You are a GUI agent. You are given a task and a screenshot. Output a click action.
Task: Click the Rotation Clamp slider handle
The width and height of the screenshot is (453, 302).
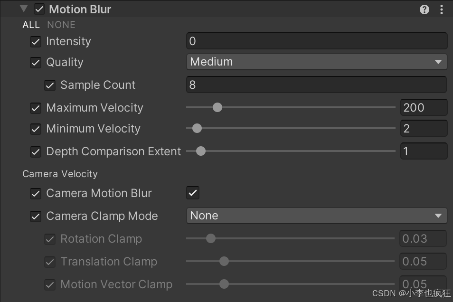coord(211,238)
